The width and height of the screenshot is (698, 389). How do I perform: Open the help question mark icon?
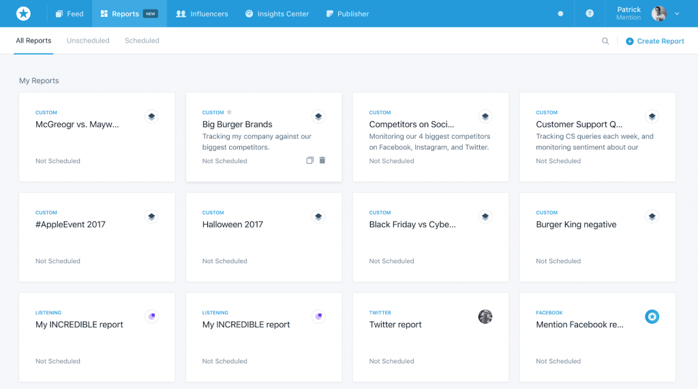590,14
